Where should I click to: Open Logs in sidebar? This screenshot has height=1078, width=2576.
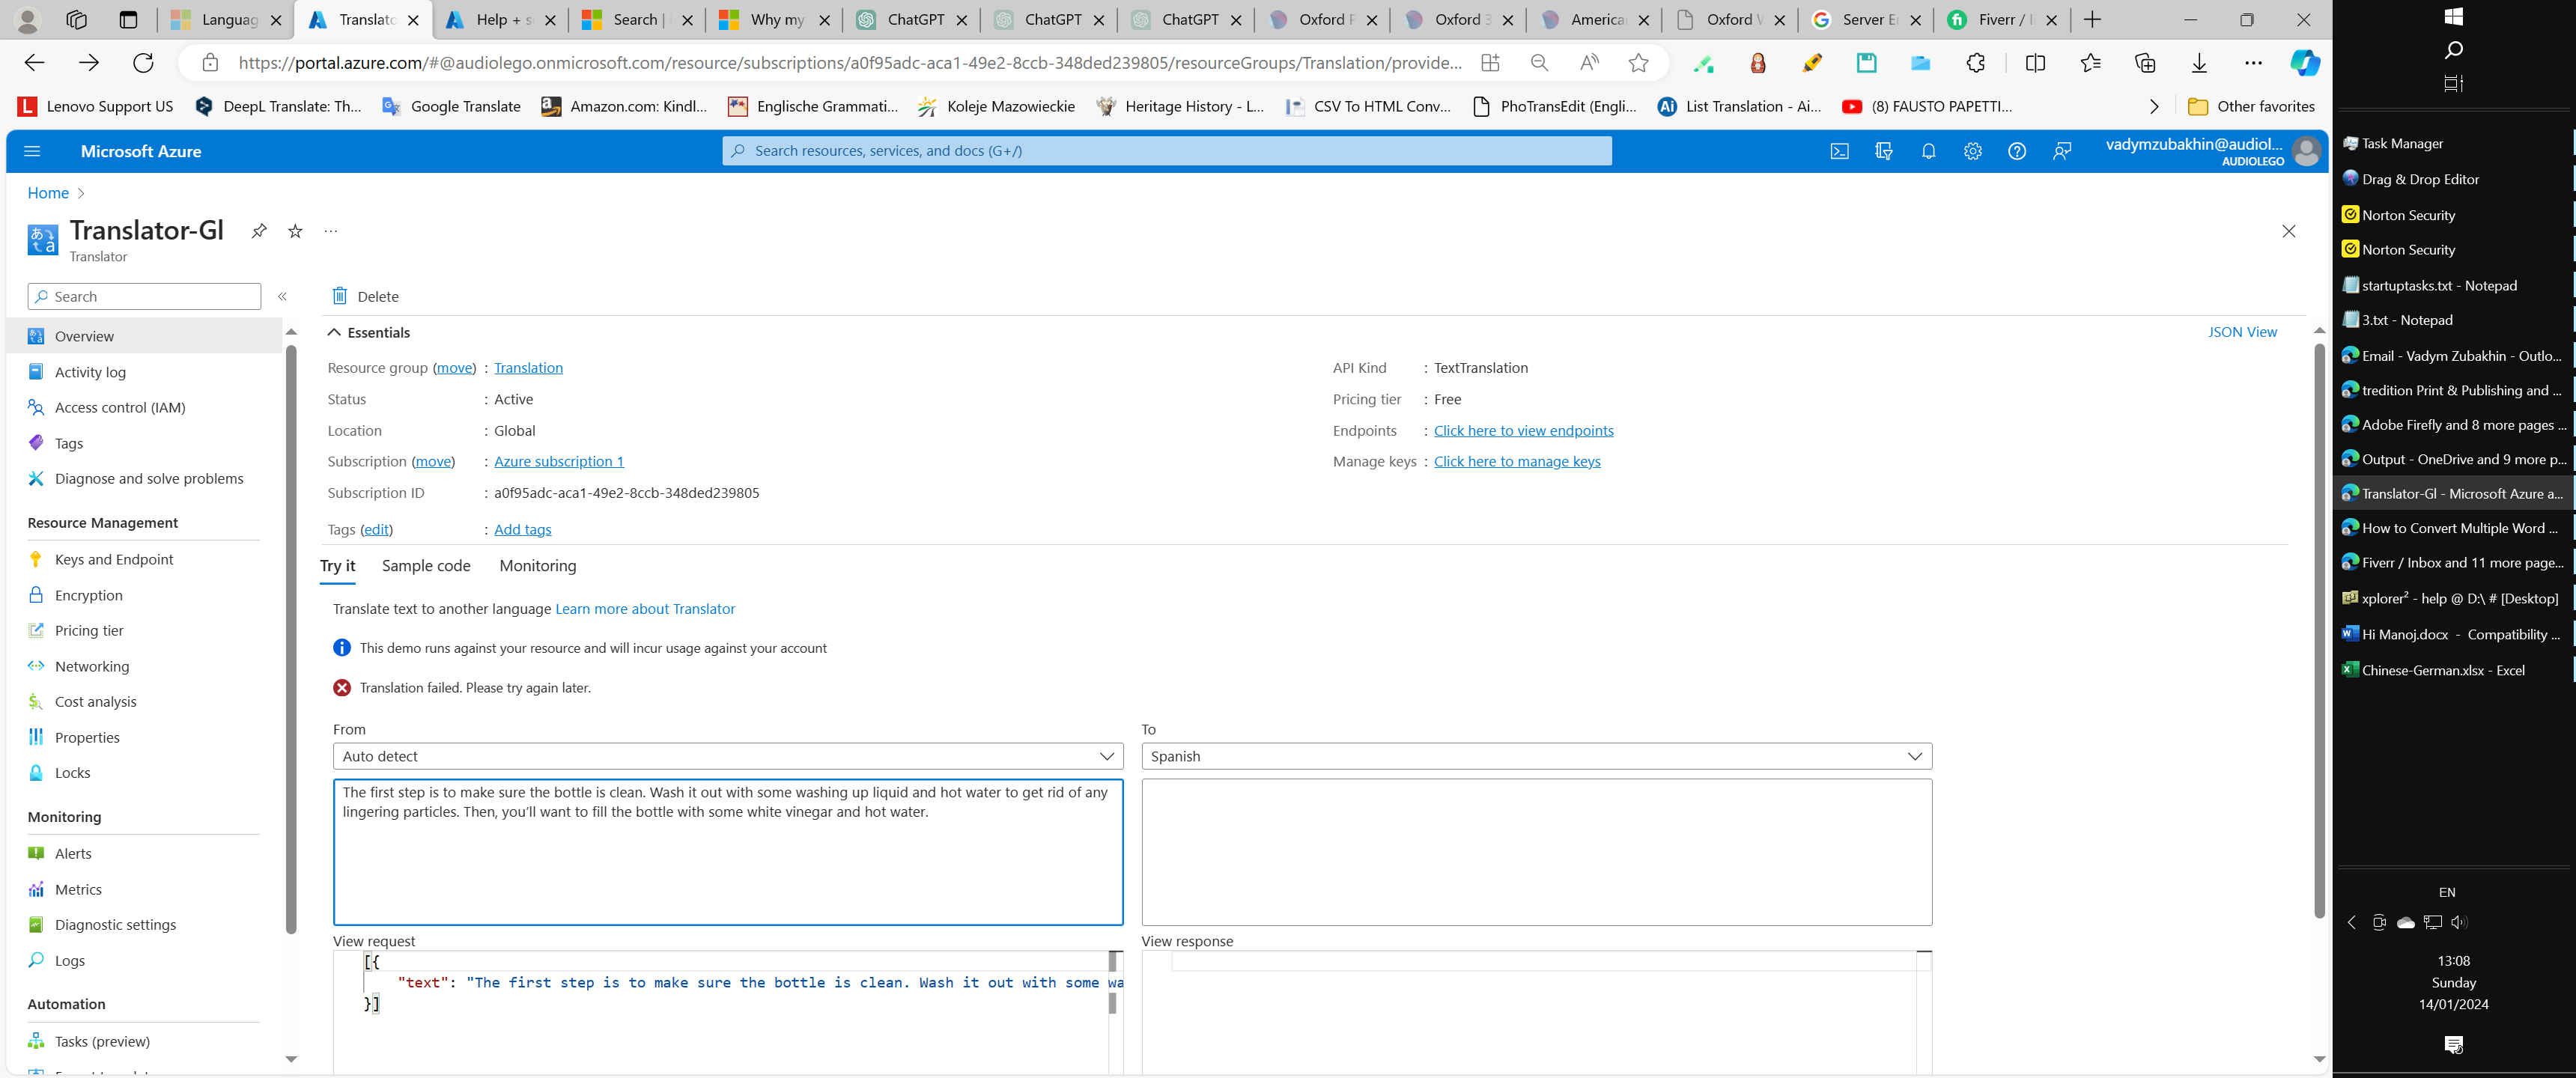click(70, 960)
